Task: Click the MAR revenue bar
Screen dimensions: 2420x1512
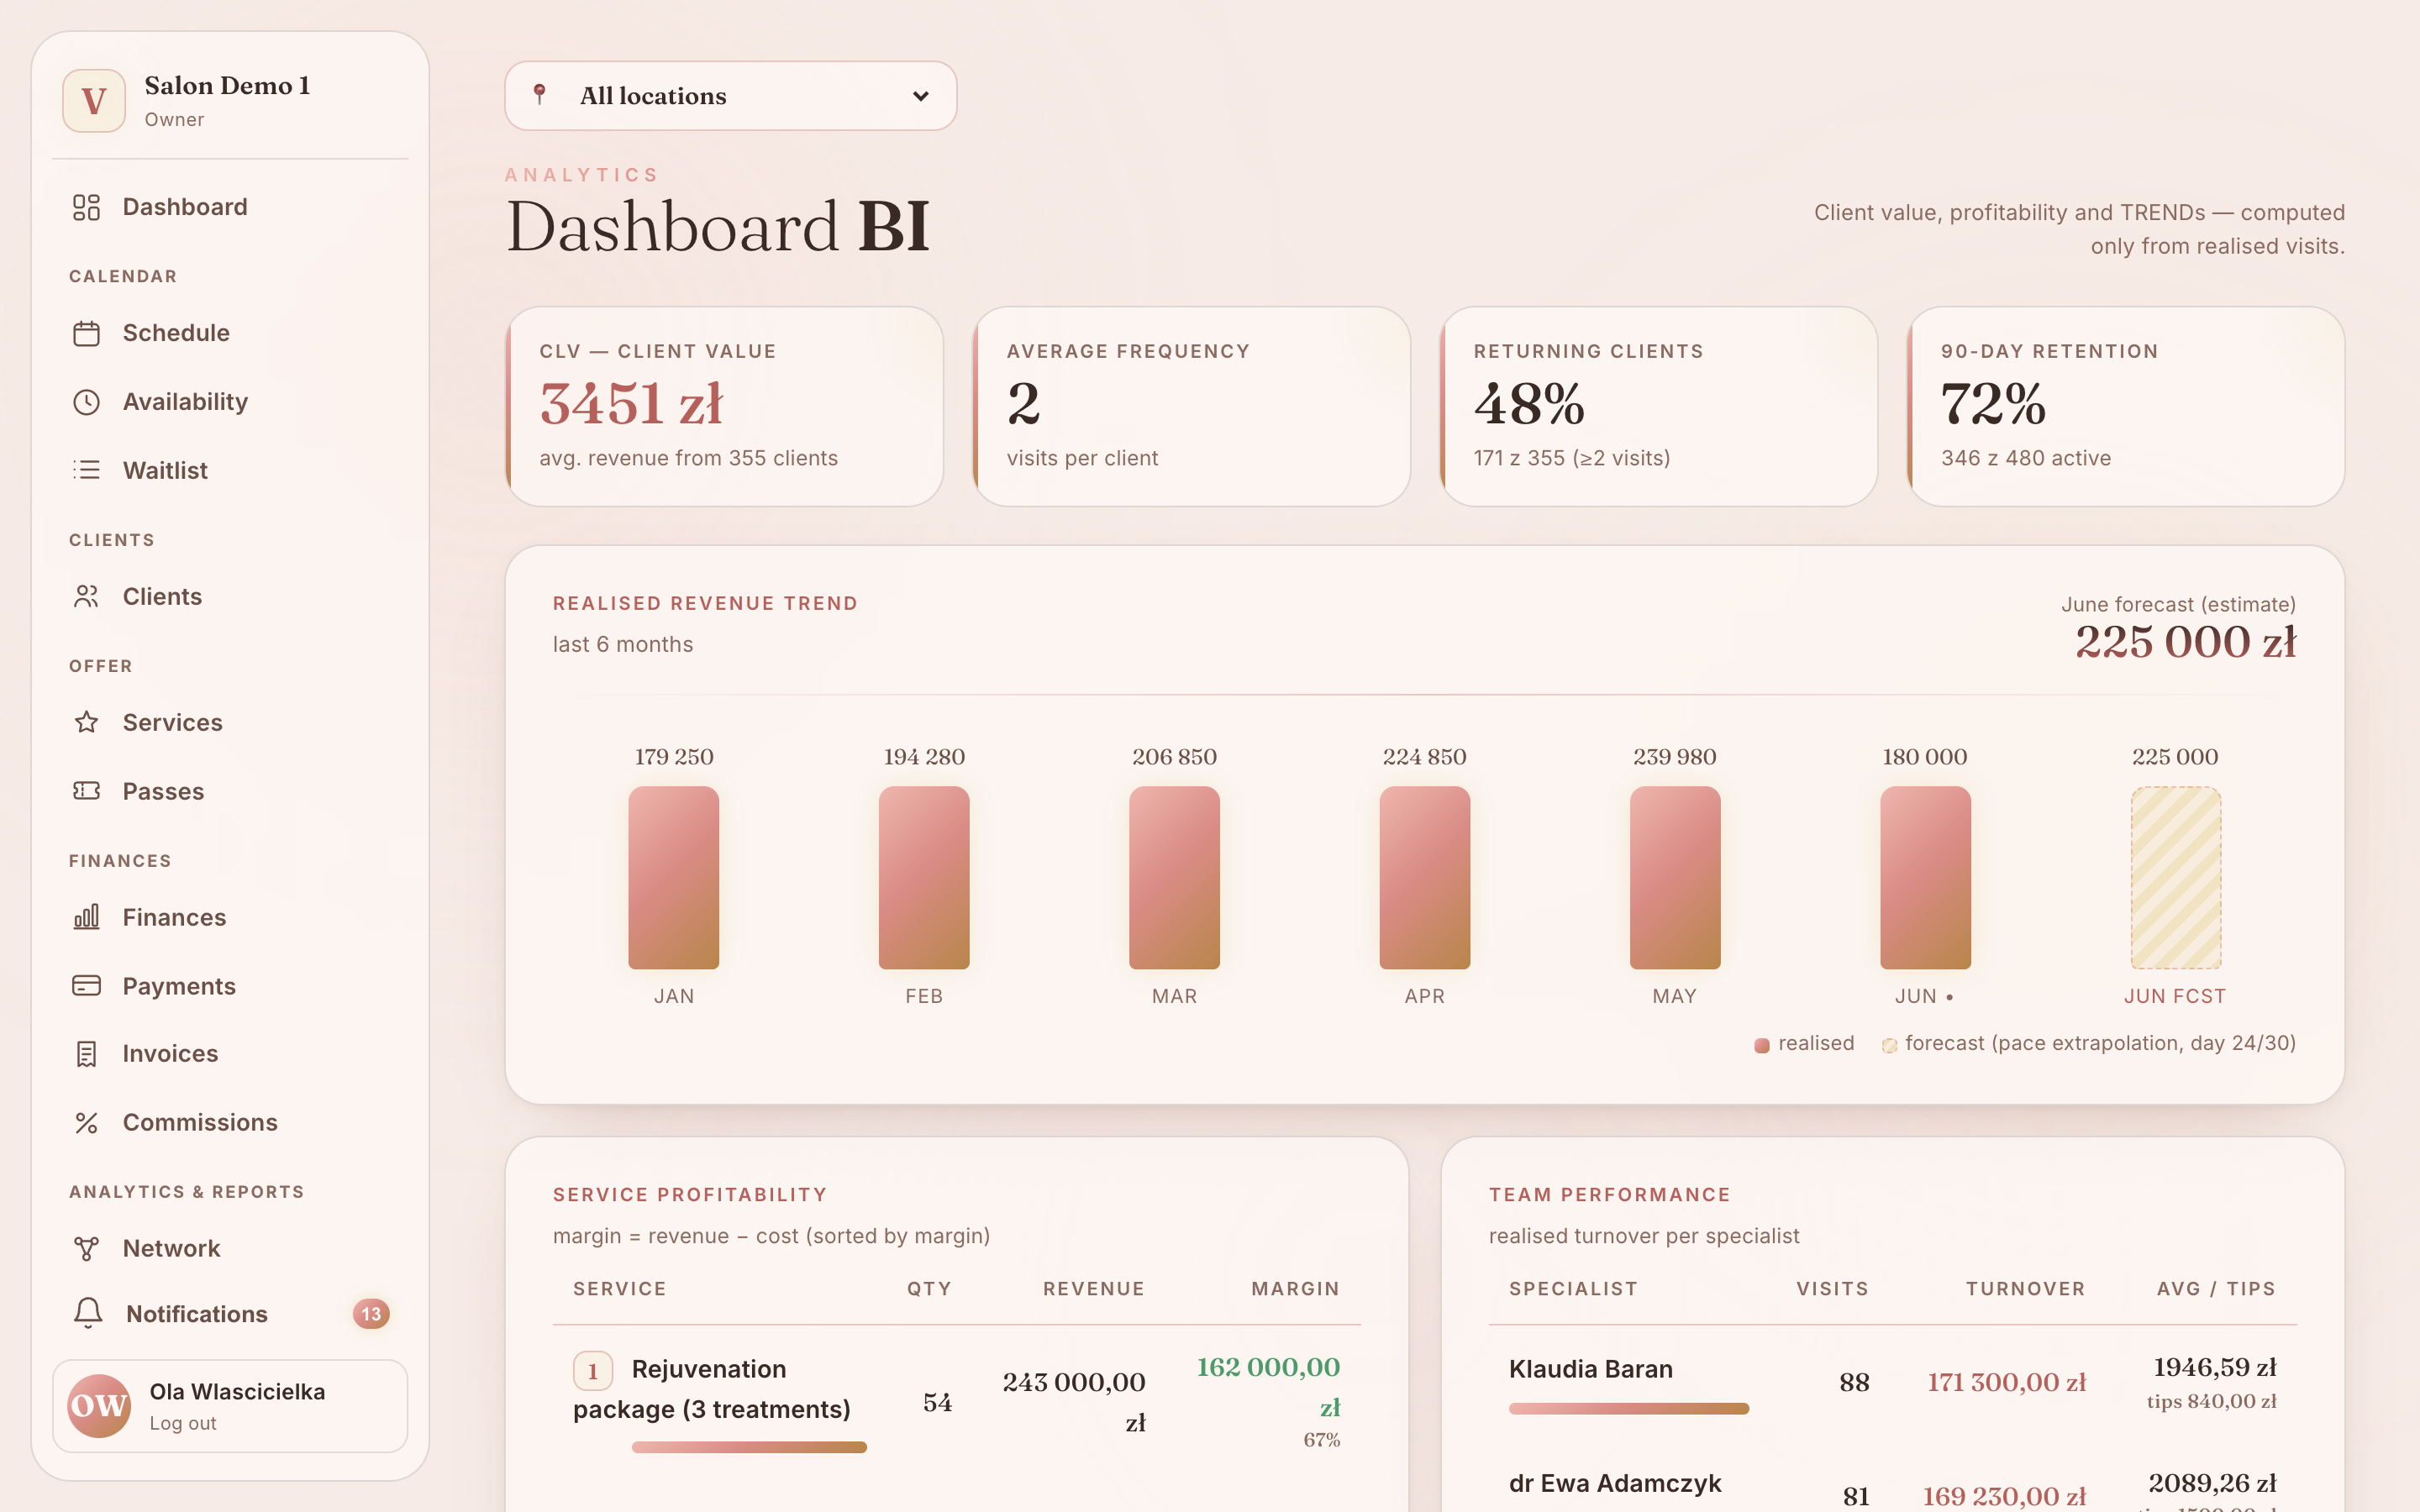Action: click(1174, 877)
